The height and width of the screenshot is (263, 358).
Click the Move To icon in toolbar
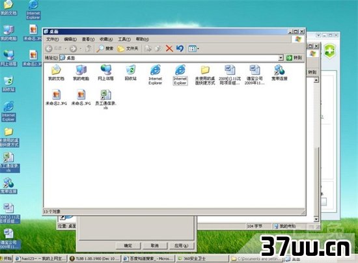(x=148, y=48)
